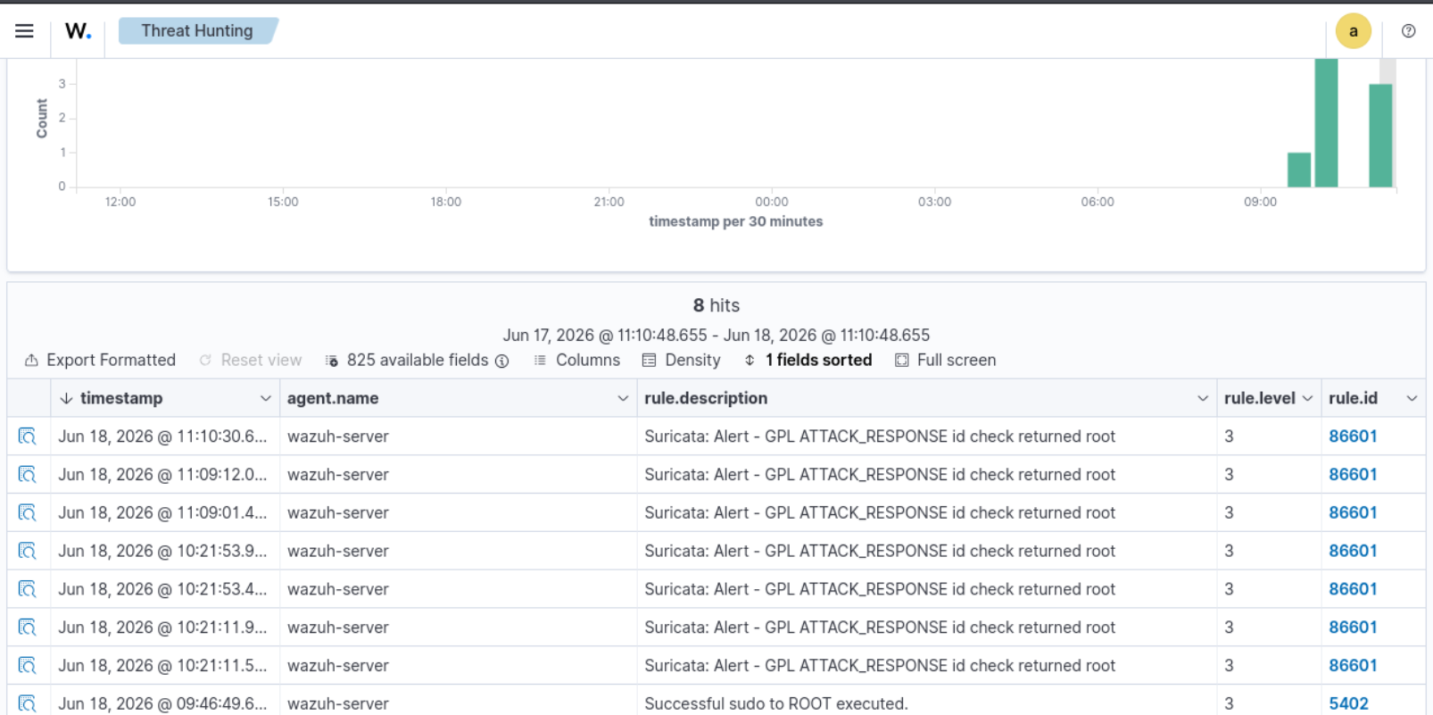Expand rule.id column header options

tap(1412, 398)
